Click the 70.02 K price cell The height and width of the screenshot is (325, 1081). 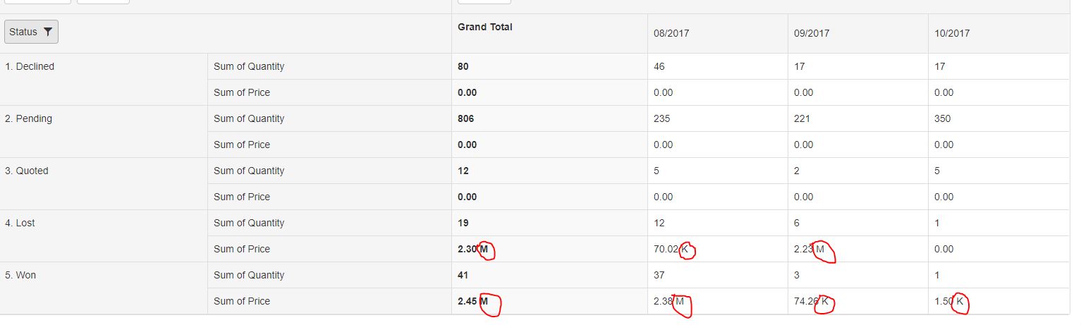(671, 249)
